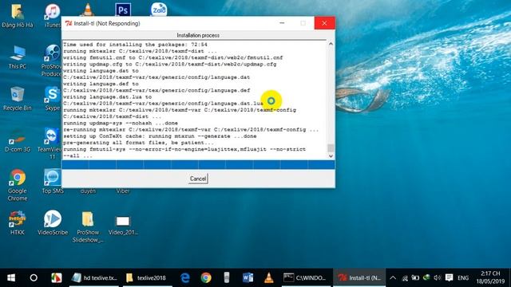
Task: Click the installer log scrollbar thumb
Action: coord(331,148)
